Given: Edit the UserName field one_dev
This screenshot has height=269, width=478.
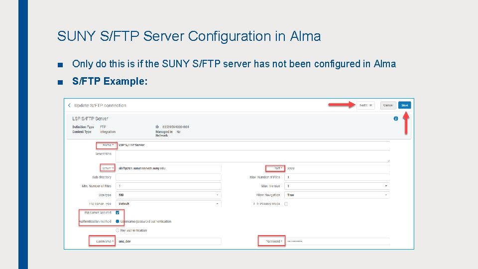Looking at the screenshot, I should point(169,241).
